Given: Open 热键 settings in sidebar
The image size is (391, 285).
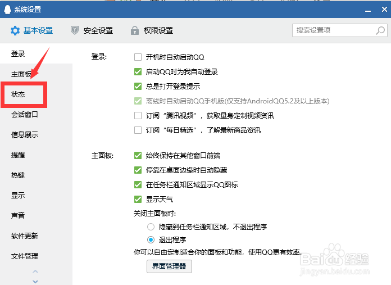Looking at the screenshot, I should click(18, 175).
